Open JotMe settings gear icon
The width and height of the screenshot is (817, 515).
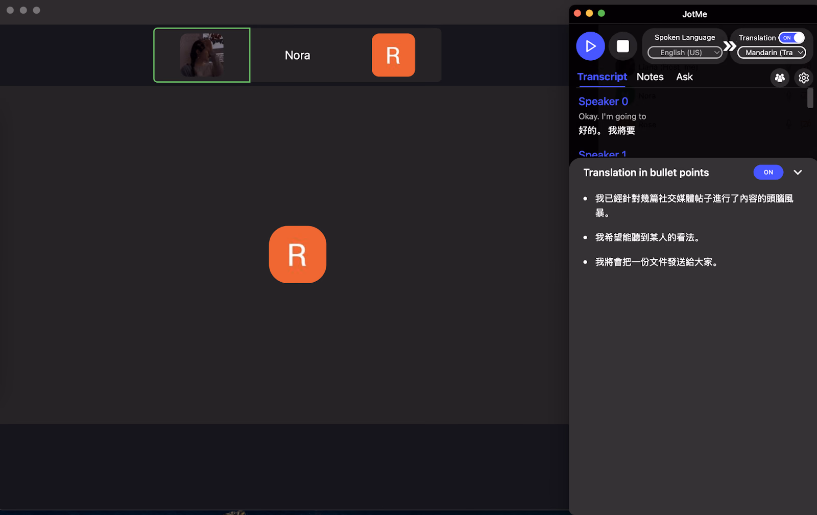click(804, 78)
